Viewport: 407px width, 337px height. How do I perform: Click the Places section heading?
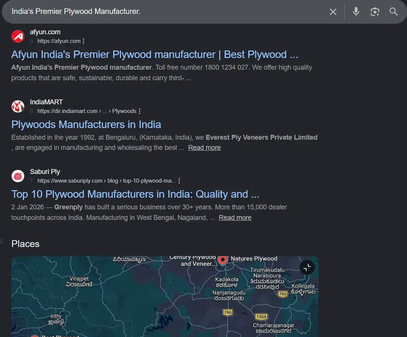coord(26,244)
